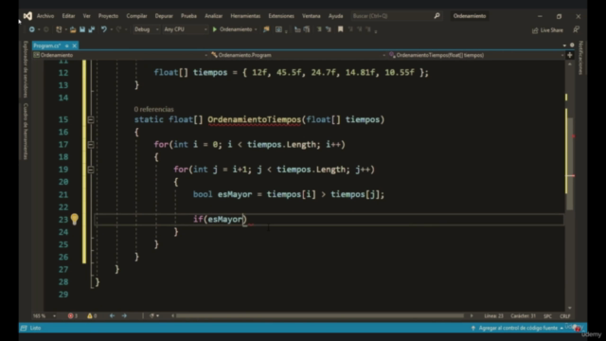The image size is (606, 341).
Task: Open the 165 % zoom level dropdown
Action: pyautogui.click(x=45, y=315)
